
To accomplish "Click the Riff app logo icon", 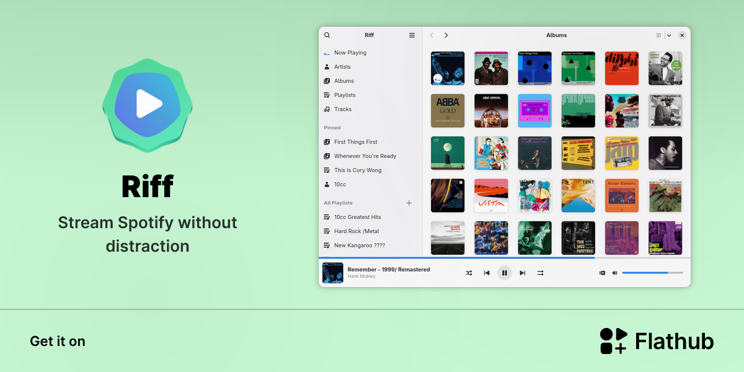I will pyautogui.click(x=148, y=105).
